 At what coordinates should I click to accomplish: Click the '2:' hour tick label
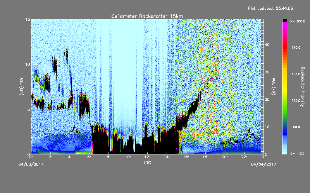click(51, 157)
